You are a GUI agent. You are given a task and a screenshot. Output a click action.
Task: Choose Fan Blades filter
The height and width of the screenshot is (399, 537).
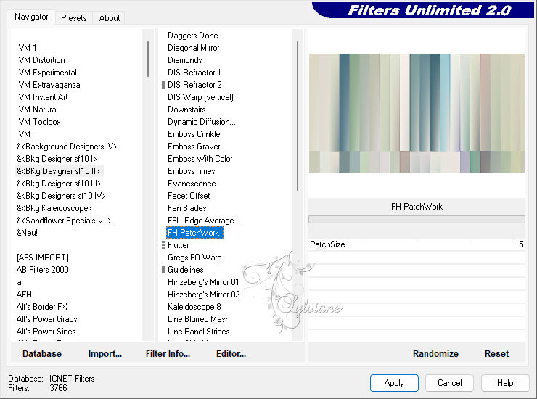coord(187,208)
